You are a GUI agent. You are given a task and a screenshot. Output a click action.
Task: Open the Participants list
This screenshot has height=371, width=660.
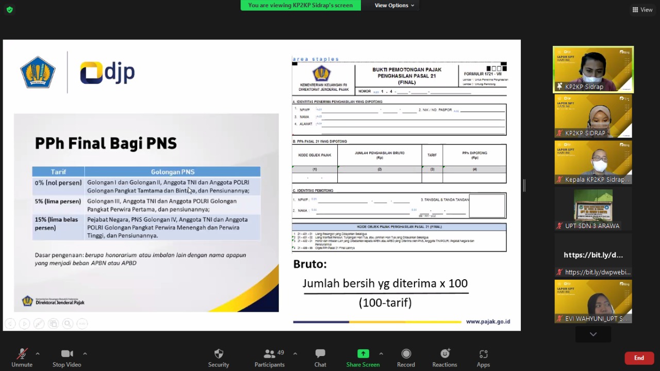tap(270, 358)
